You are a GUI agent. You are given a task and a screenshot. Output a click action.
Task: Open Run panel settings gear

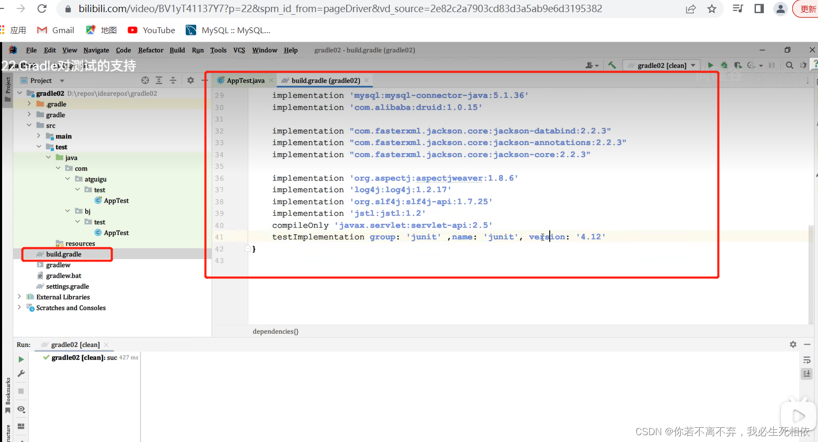click(x=793, y=344)
